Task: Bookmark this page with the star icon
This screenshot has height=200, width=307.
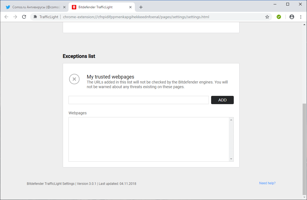Action: pos(267,17)
